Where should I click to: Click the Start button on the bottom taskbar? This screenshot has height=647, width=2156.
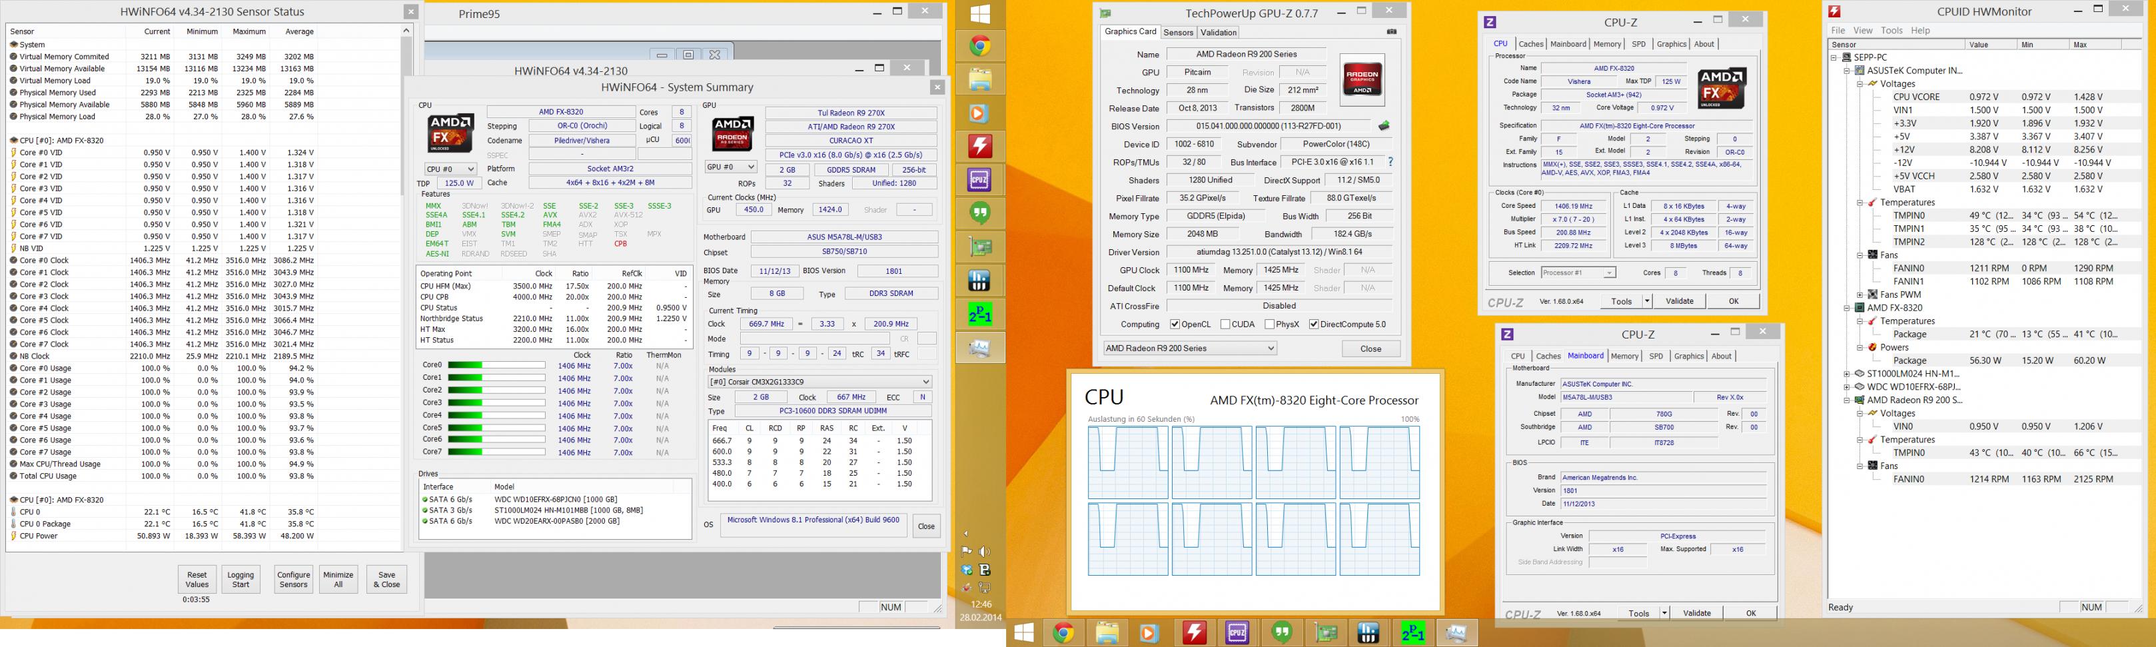click(x=1023, y=633)
